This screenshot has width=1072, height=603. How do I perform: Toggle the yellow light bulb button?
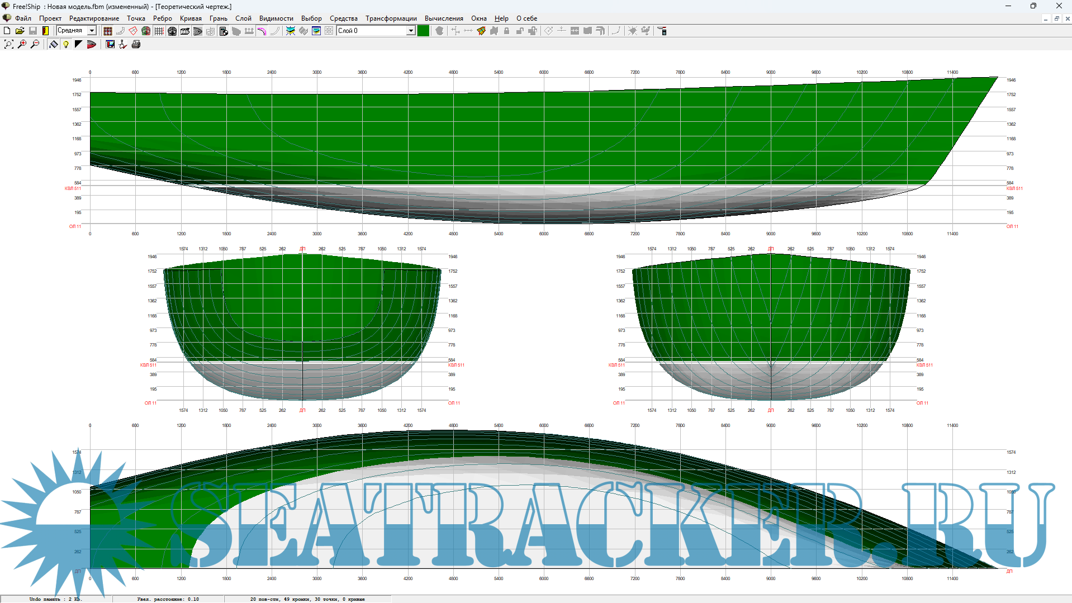pos(66,44)
